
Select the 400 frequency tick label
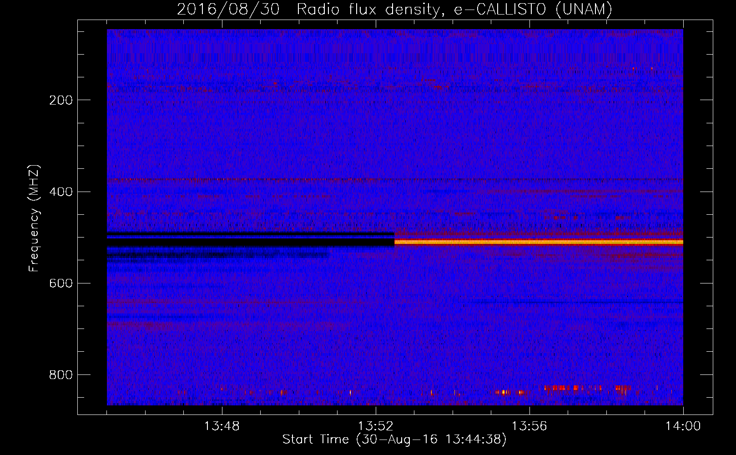pyautogui.click(x=61, y=192)
